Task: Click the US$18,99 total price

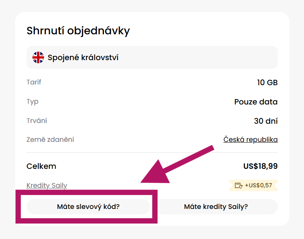Action: 260,167
